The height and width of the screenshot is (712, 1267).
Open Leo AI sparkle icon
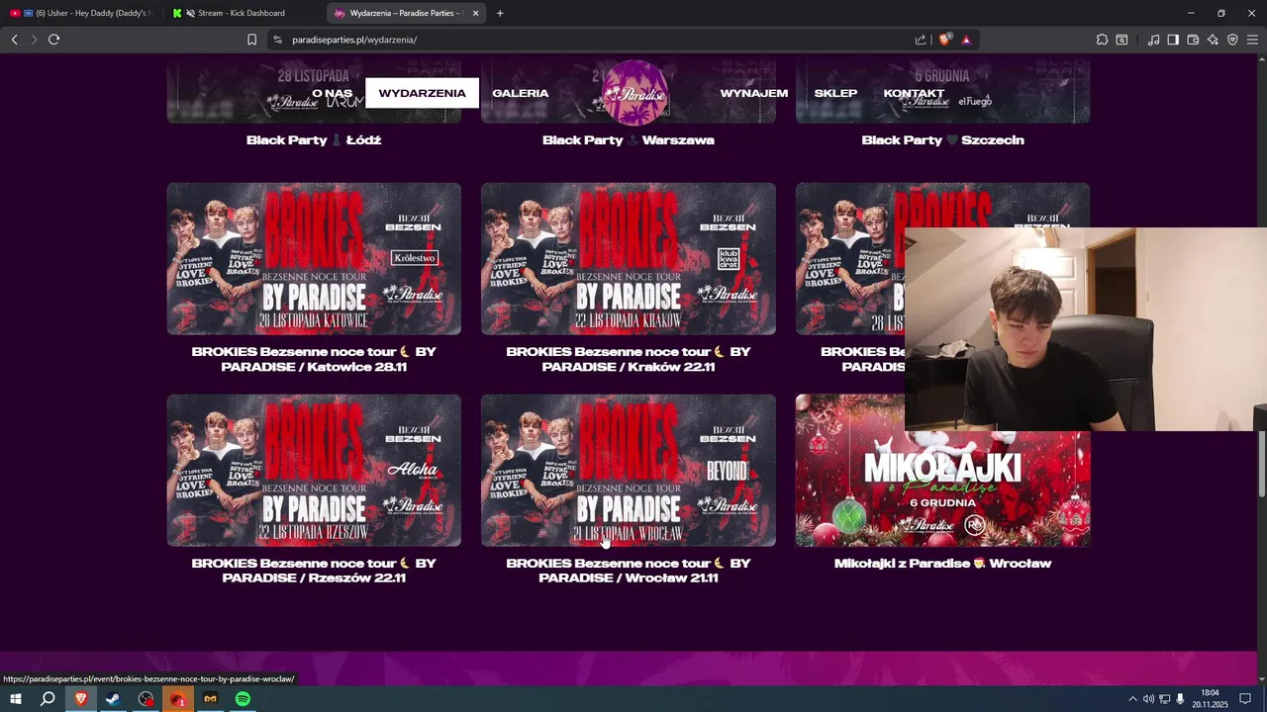(1213, 40)
